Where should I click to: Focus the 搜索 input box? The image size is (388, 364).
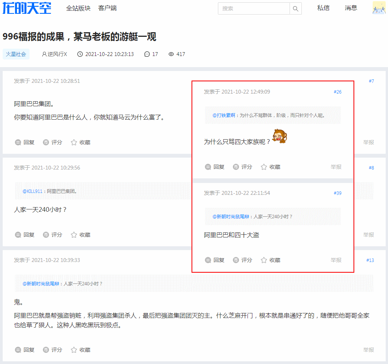(254, 8)
